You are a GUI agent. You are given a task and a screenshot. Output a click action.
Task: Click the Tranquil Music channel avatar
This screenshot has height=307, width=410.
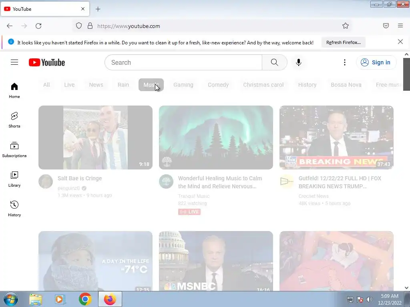tap(166, 181)
